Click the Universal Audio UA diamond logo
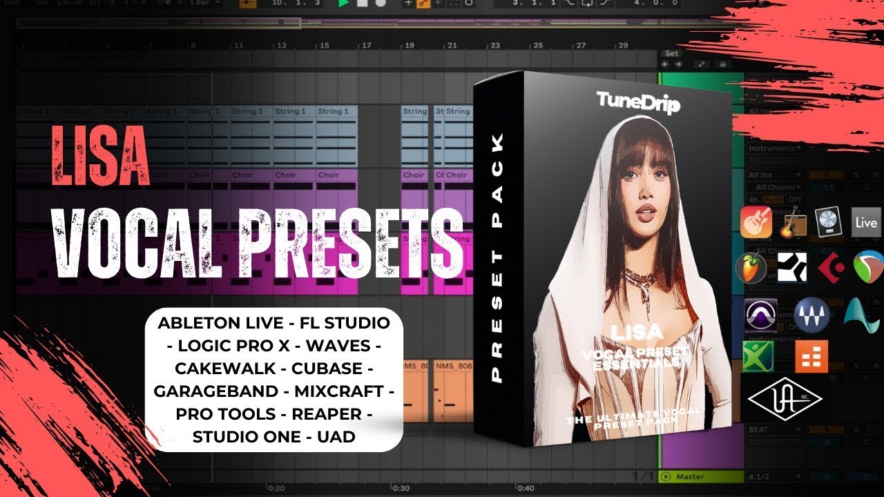The height and width of the screenshot is (497, 884). point(785,398)
